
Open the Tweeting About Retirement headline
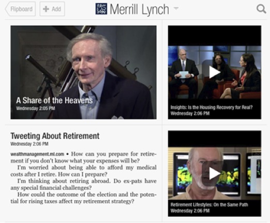click(55, 136)
